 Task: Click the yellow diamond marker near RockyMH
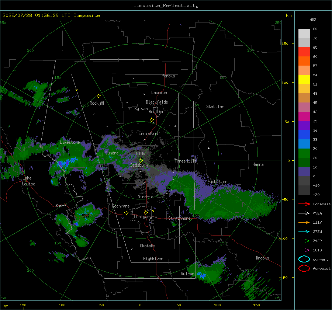pos(98,96)
